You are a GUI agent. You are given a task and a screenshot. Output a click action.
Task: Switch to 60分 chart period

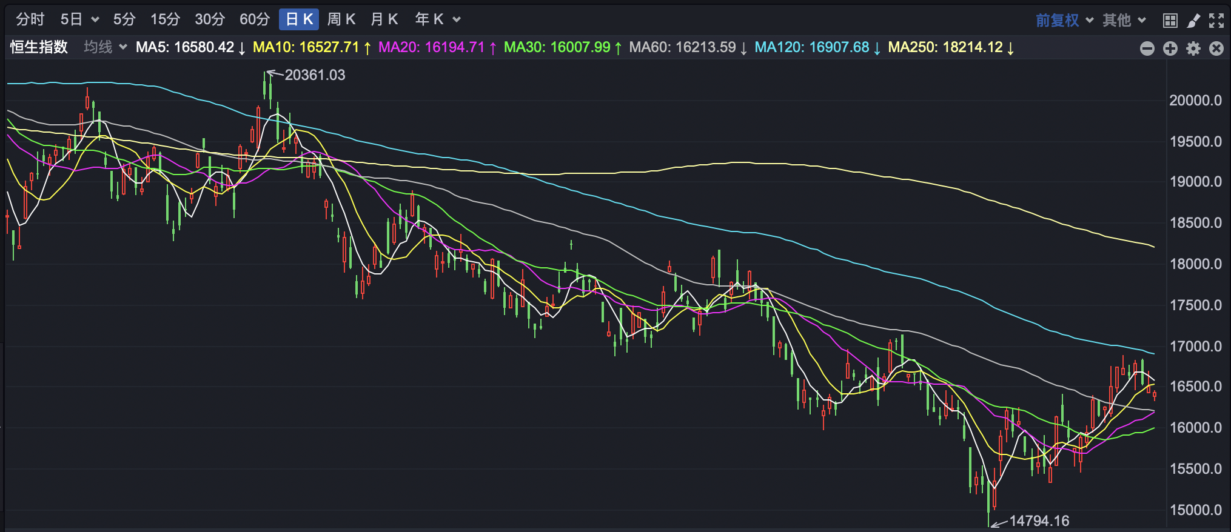coord(255,19)
